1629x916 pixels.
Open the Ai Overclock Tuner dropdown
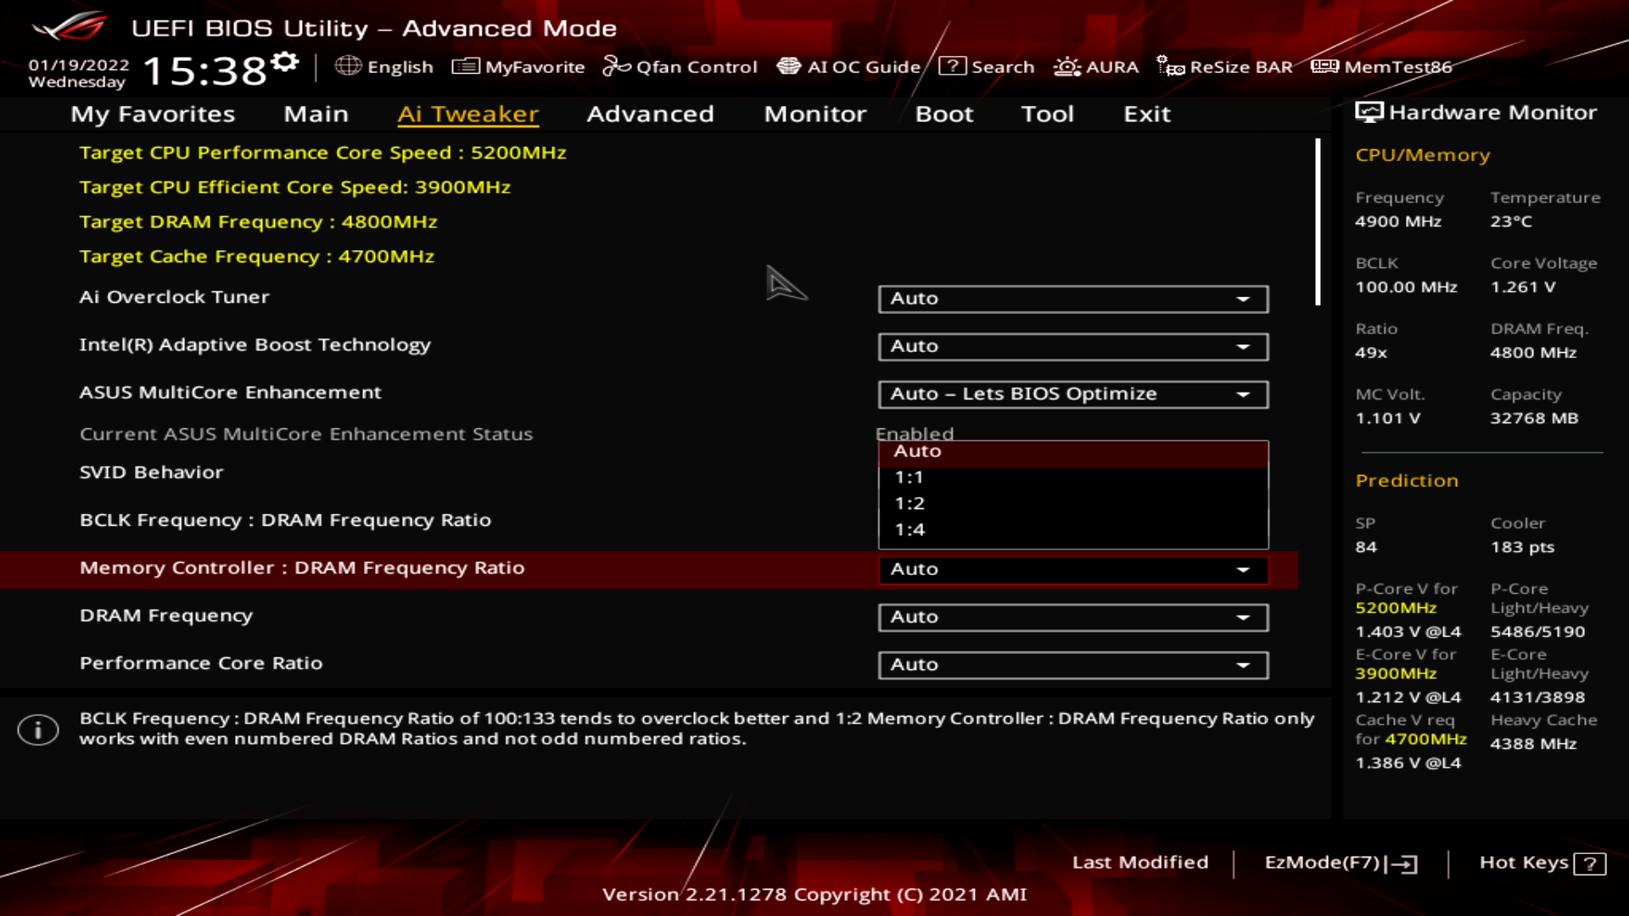(1072, 299)
